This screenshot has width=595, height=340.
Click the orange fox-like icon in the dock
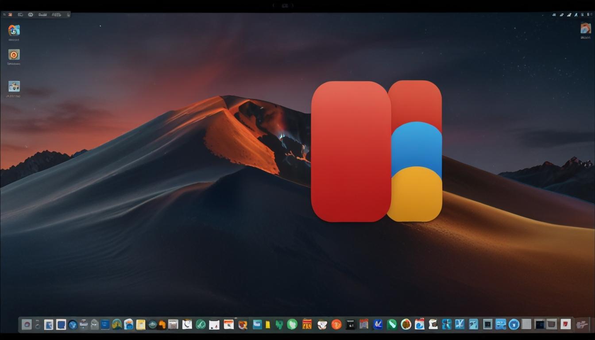click(243, 325)
